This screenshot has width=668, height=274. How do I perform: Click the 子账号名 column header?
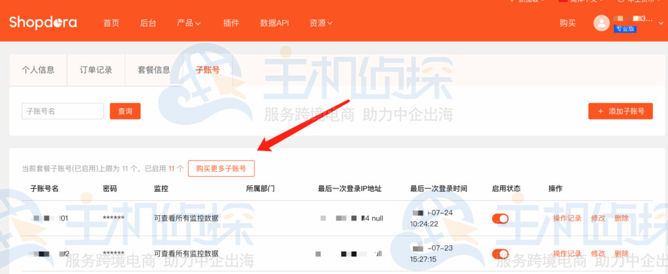coord(44,189)
